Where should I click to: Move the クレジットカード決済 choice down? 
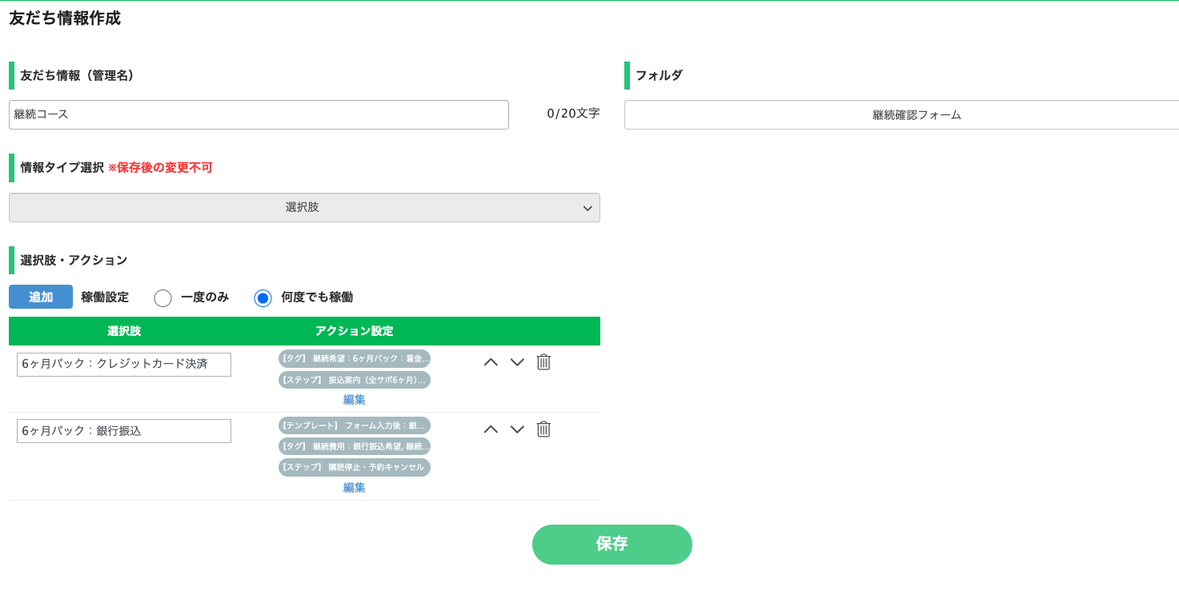click(x=517, y=361)
